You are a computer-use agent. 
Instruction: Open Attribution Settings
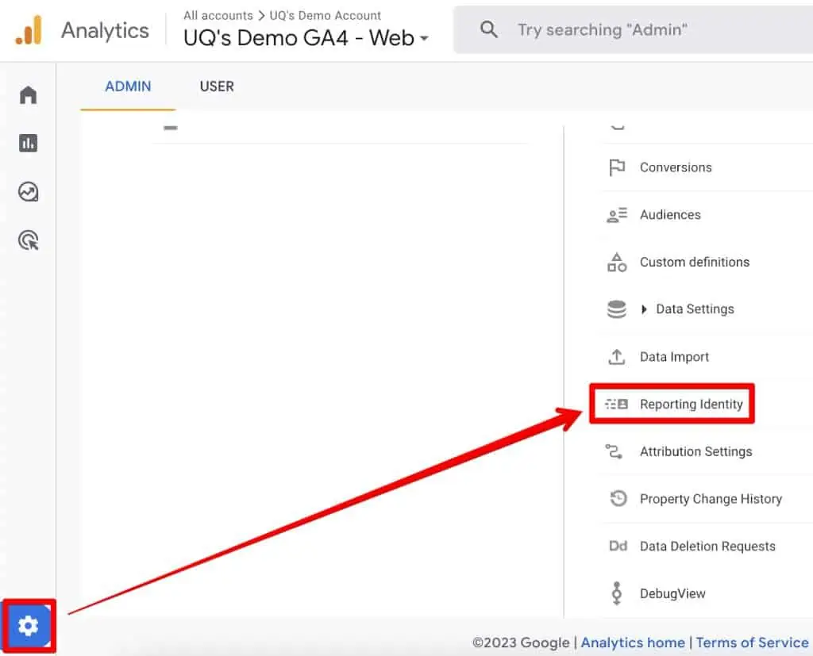(x=696, y=451)
